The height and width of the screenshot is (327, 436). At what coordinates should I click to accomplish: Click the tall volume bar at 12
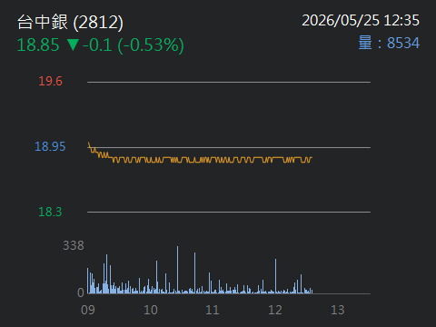[x=275, y=276]
